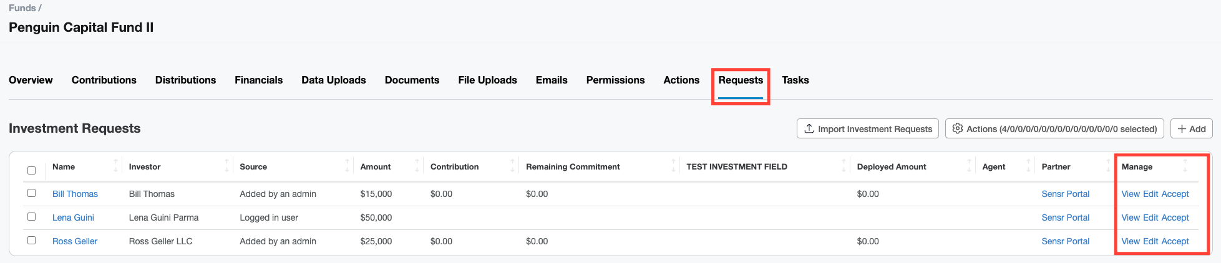This screenshot has width=1221, height=263.
Task: Click the gear icon in Actions button
Action: point(958,128)
